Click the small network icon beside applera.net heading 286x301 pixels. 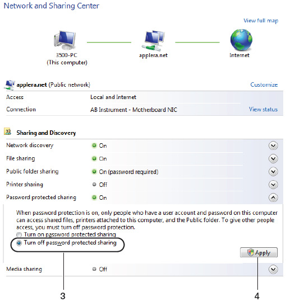coord(9,85)
